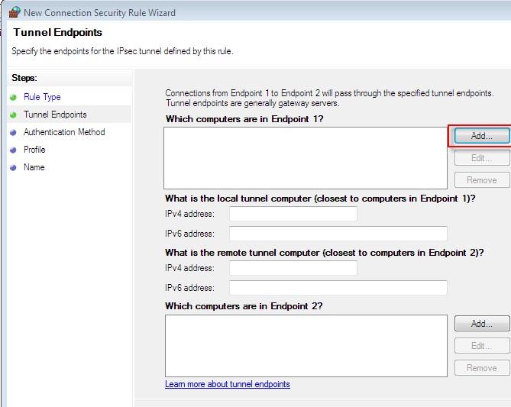Click the green bullet beside Rule Type
This screenshot has width=511, height=407.
click(x=13, y=97)
